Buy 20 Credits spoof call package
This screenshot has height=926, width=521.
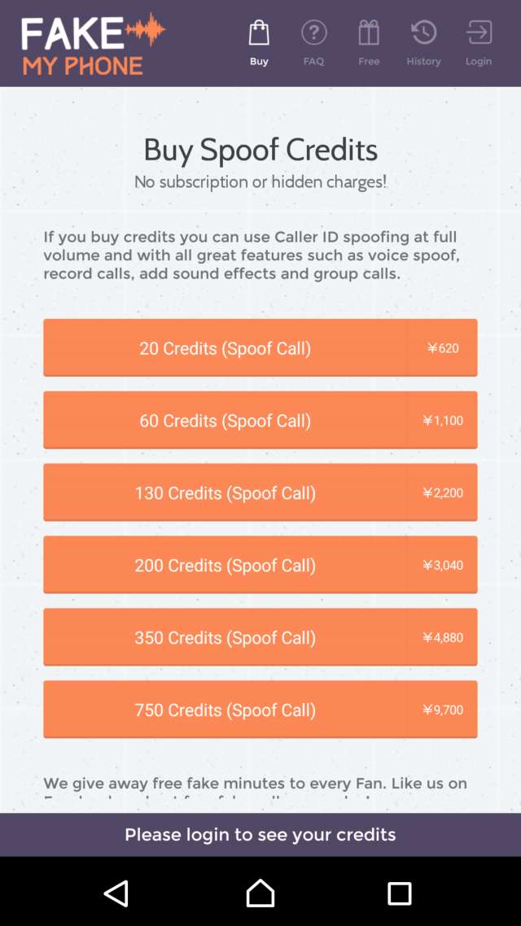point(225,348)
